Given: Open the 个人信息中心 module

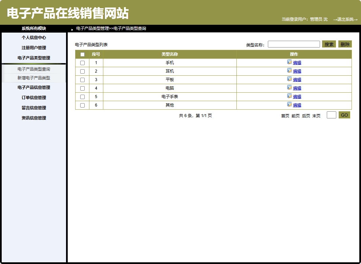Looking at the screenshot, I should click(34, 38).
